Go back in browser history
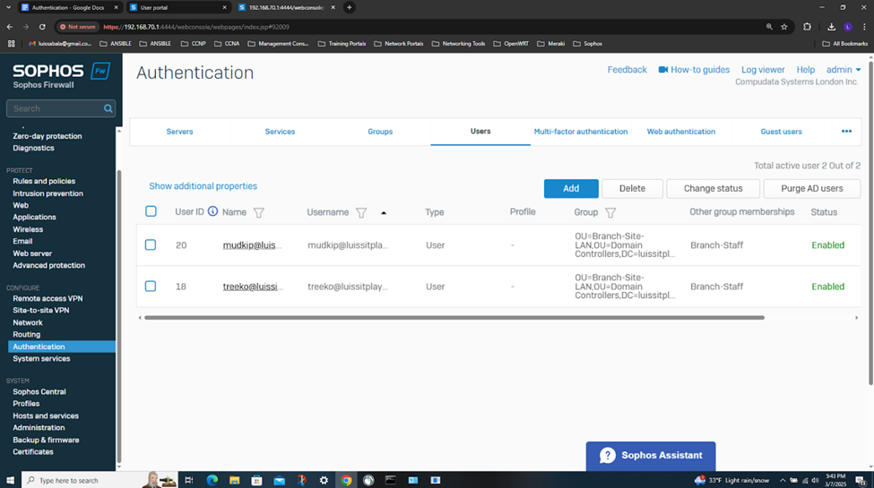 coord(10,27)
